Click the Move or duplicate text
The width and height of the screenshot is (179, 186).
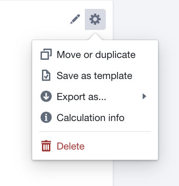tap(96, 55)
